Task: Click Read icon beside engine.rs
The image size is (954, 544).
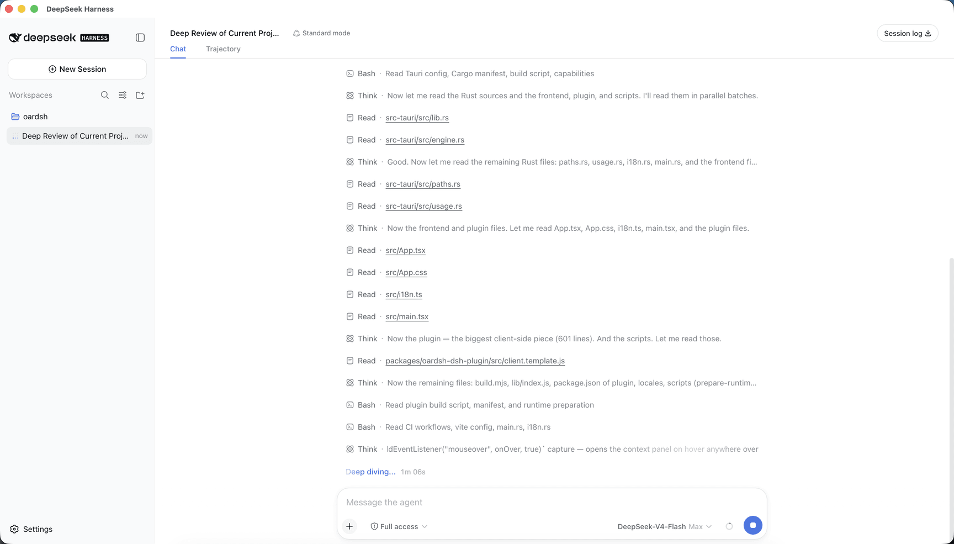Action: pos(350,140)
